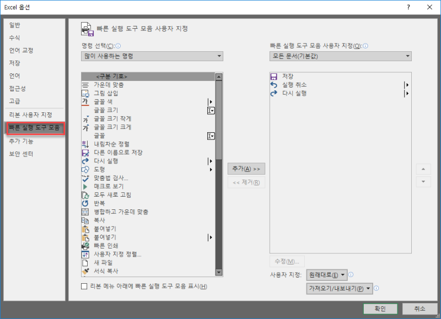The image size is (441, 319).
Task: Move selected command up with arrow button
Action: 423,169
